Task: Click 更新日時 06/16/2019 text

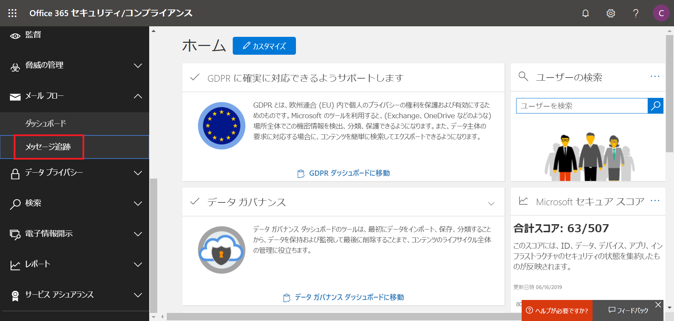Action: pyautogui.click(x=537, y=287)
